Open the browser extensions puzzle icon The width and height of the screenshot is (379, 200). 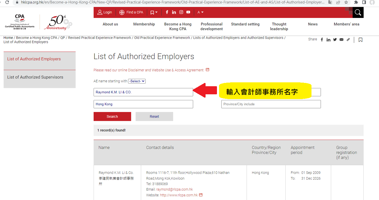pyautogui.click(x=356, y=2)
